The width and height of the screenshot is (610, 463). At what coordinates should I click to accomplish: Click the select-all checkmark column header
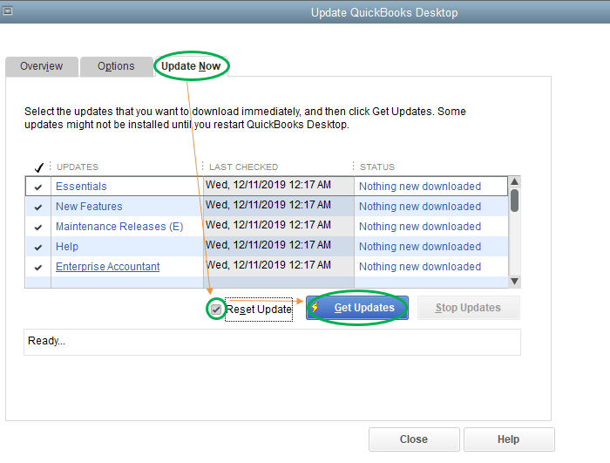click(x=38, y=167)
